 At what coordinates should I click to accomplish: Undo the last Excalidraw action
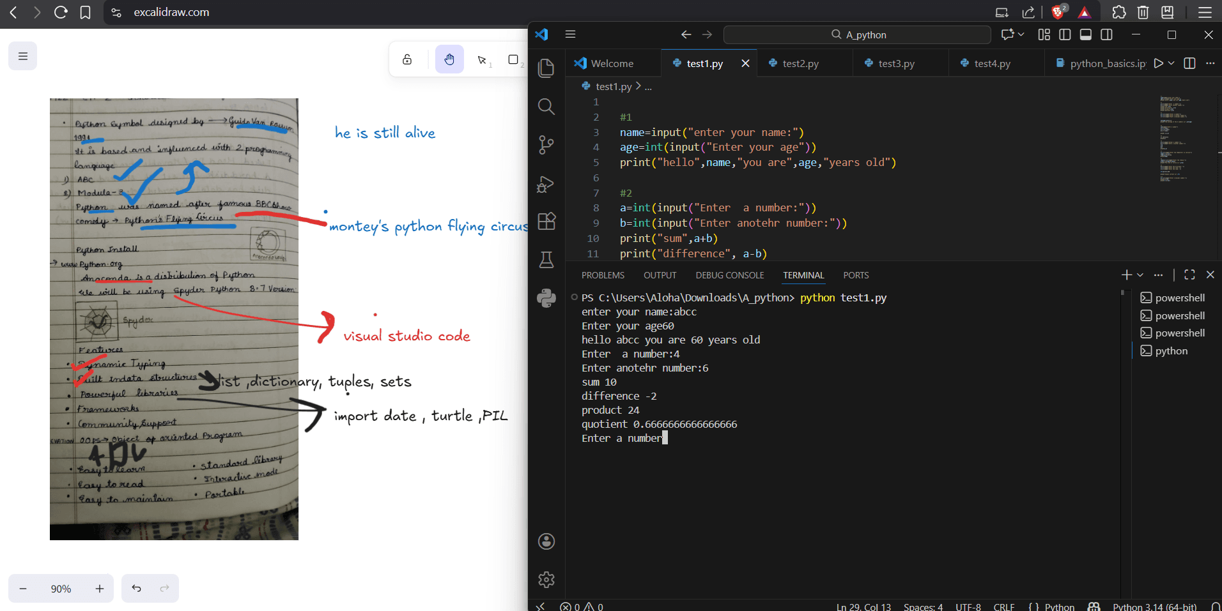pyautogui.click(x=135, y=588)
